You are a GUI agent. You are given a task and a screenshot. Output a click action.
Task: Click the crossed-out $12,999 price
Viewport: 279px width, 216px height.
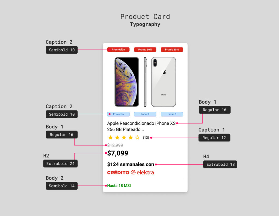tap(115, 145)
